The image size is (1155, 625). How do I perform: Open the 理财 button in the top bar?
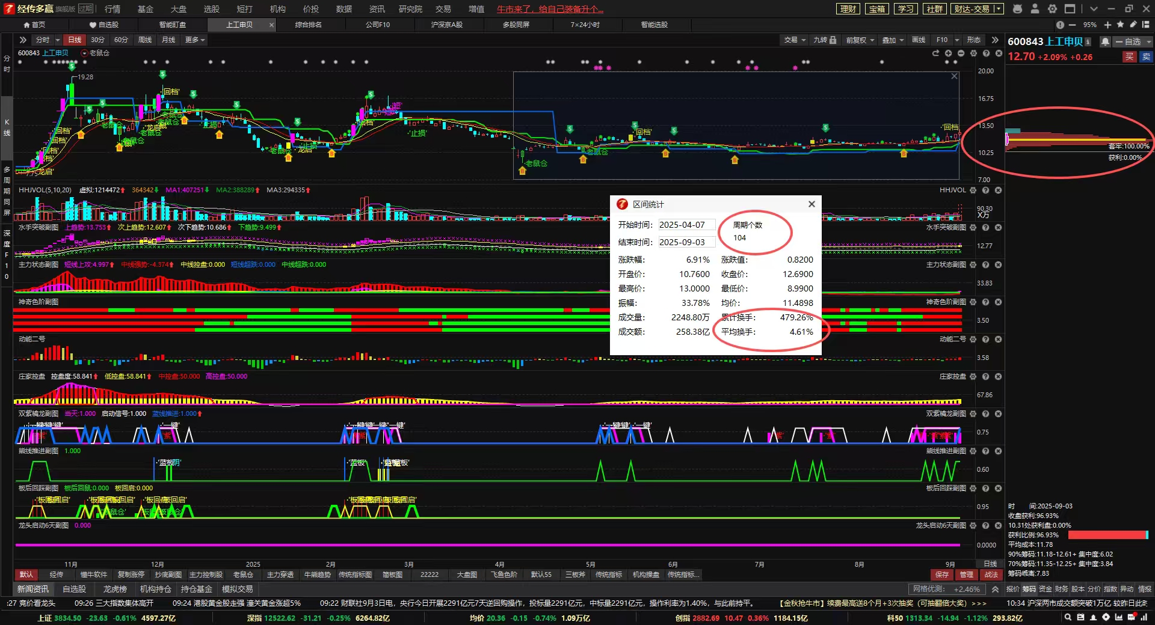[x=848, y=9]
